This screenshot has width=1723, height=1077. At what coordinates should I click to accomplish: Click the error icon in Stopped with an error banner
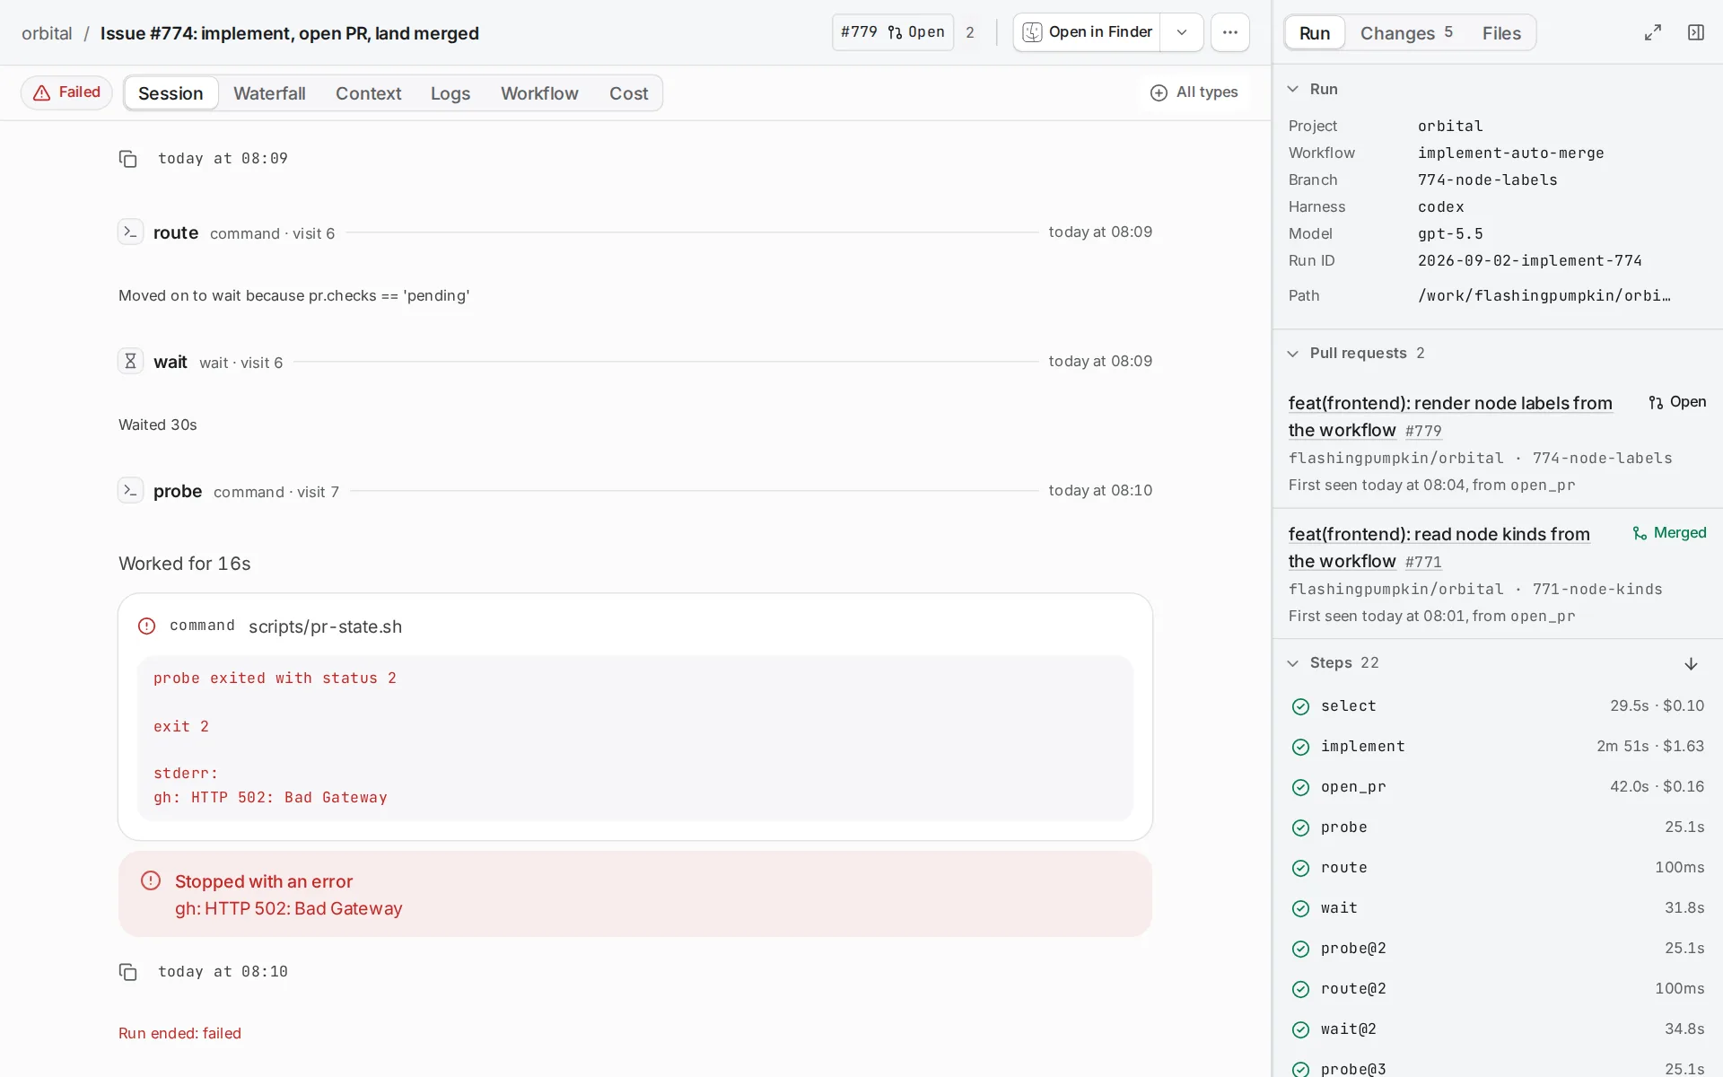coord(151,881)
